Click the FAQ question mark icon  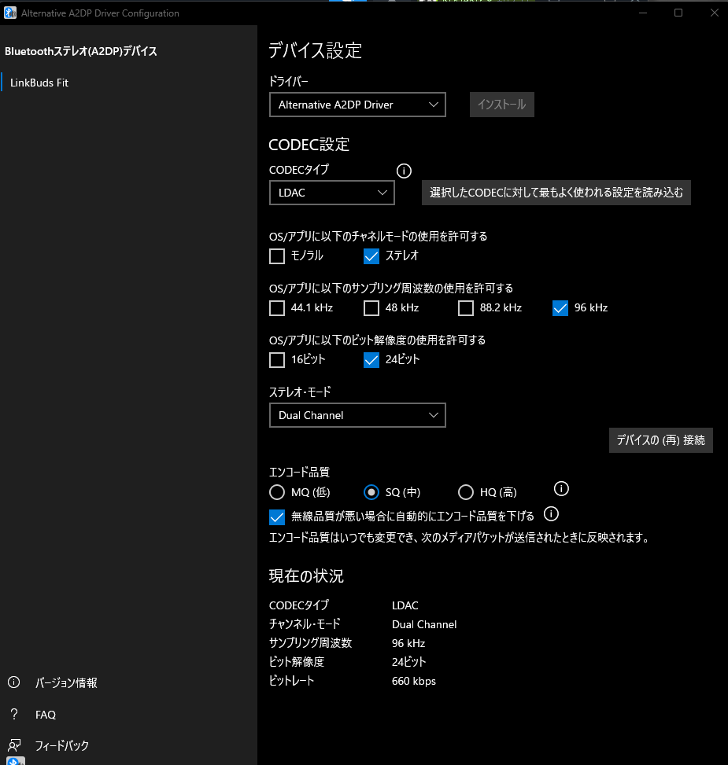[x=14, y=714]
